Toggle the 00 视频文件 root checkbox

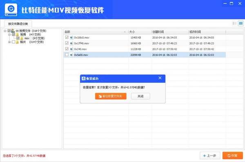[x=9, y=31]
